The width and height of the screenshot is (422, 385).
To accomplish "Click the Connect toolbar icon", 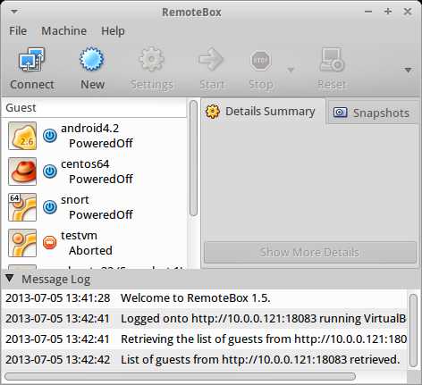I will tap(31, 59).
